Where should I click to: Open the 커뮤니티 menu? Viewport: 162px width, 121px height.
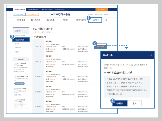(65, 20)
